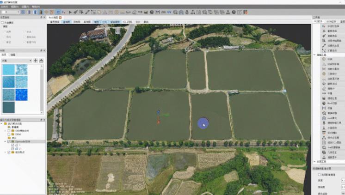This screenshot has height=195, width=345.
Task: Click the tree-shaped icon in the top toolbar
Action: tap(187, 12)
